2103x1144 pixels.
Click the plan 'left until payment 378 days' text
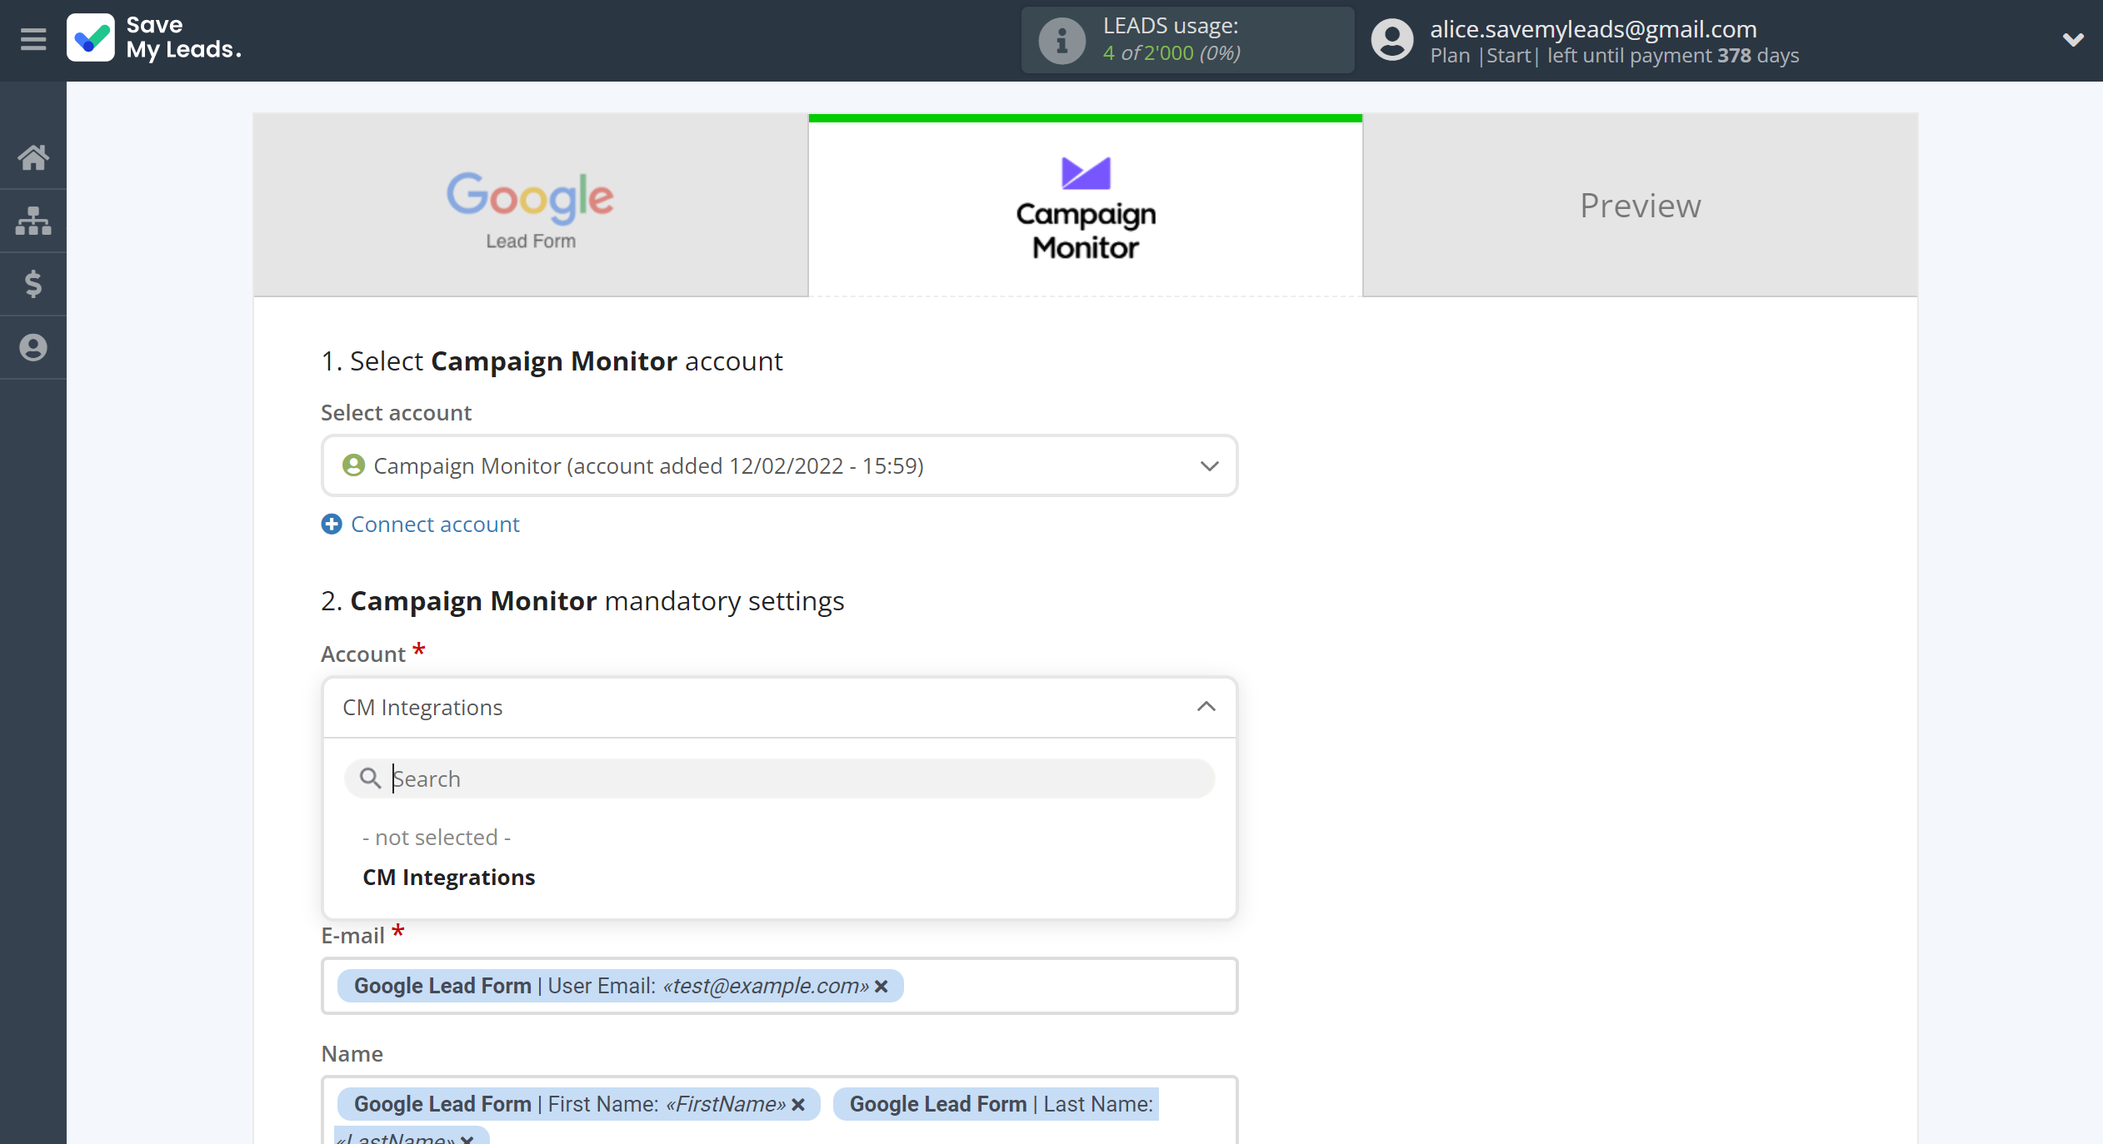pyautogui.click(x=1673, y=56)
